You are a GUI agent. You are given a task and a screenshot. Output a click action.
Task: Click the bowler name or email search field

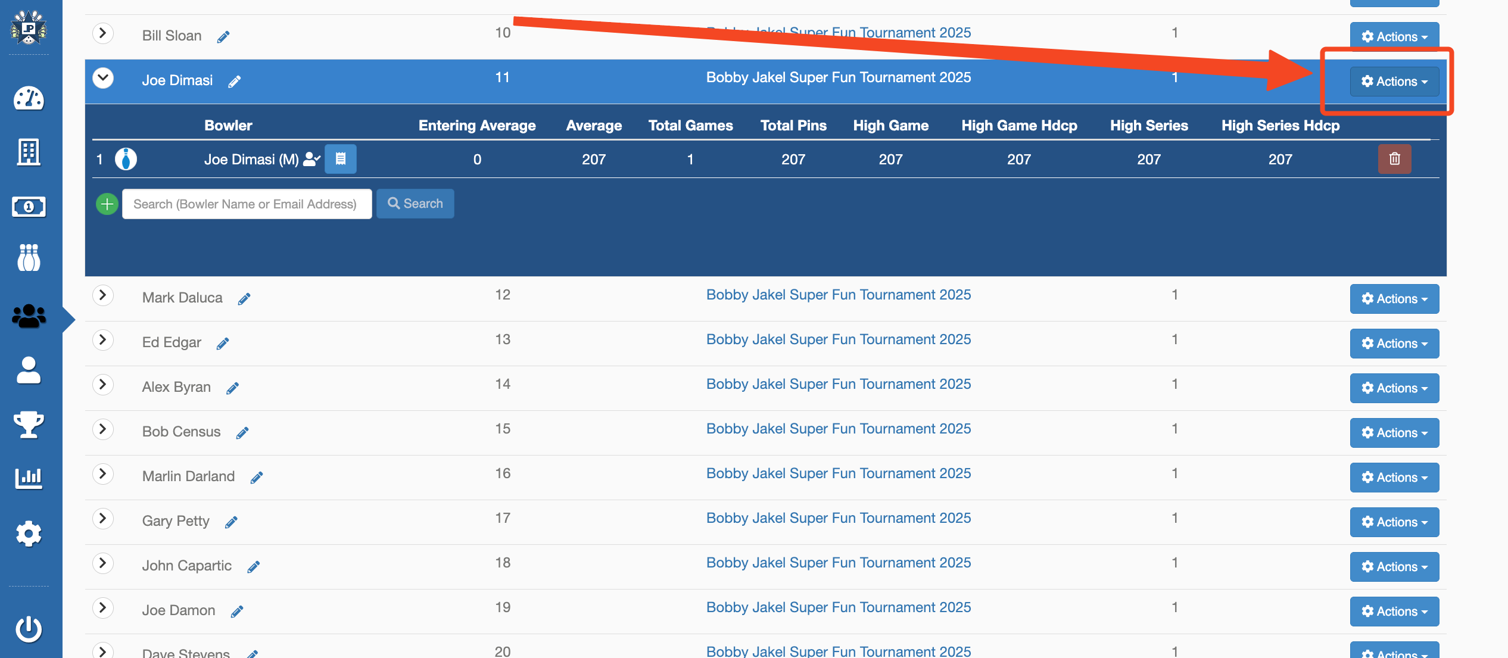(x=247, y=204)
